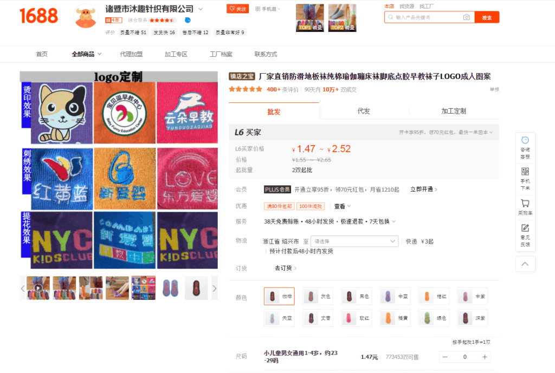Open the 手机逛 dropdown
Viewport: 555px width, 373px height.
pos(268,9)
